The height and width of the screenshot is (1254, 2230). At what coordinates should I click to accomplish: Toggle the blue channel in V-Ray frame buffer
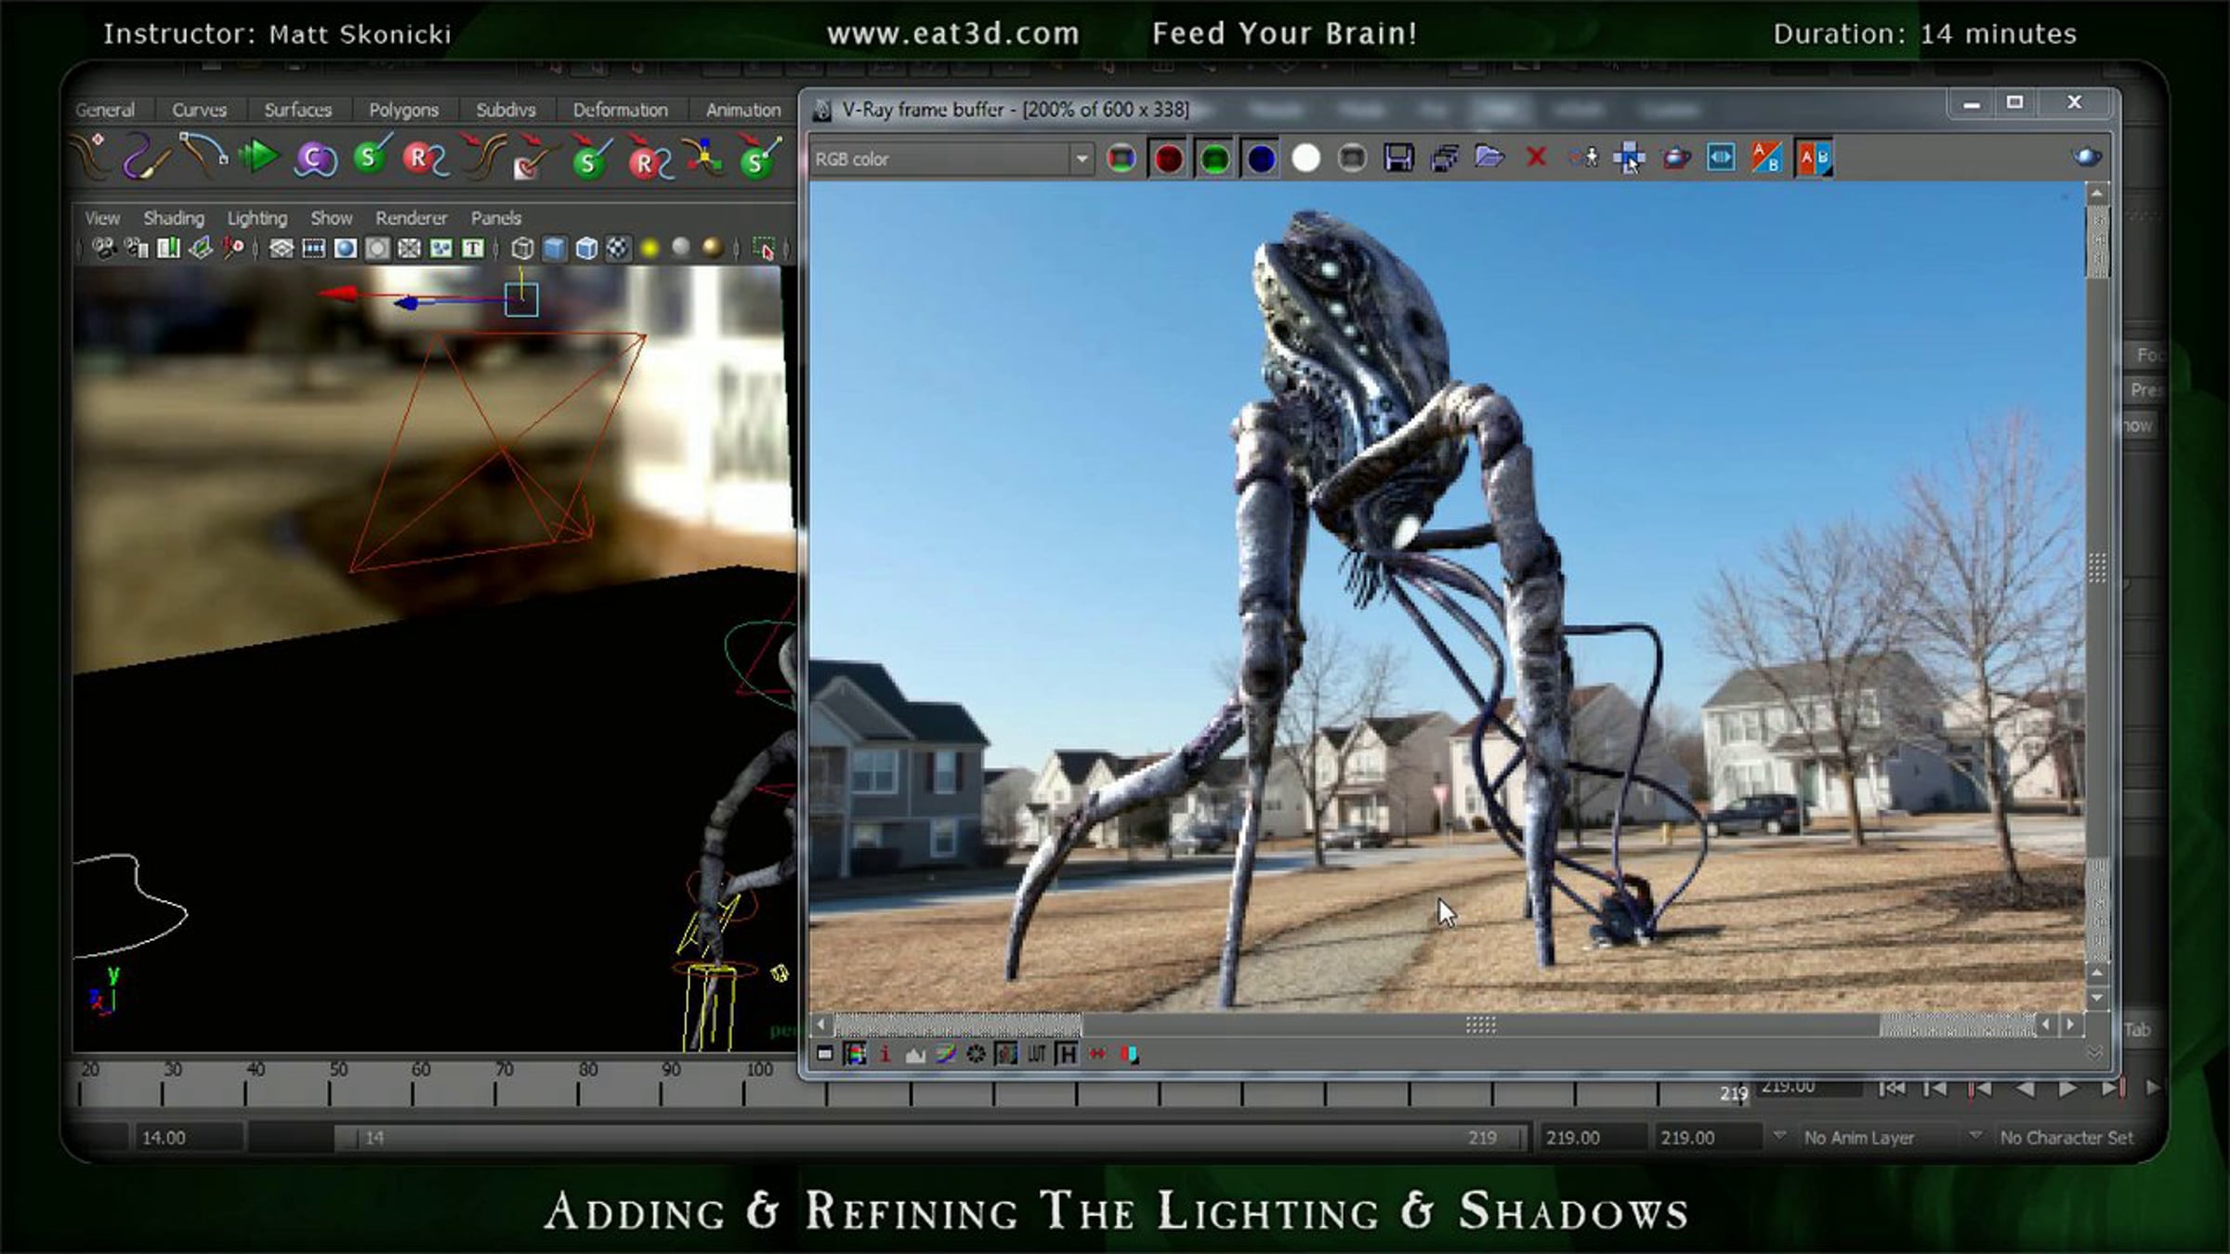coord(1260,159)
